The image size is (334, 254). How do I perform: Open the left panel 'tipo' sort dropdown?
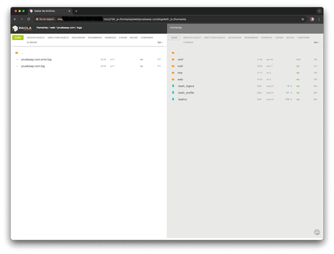[159, 42]
